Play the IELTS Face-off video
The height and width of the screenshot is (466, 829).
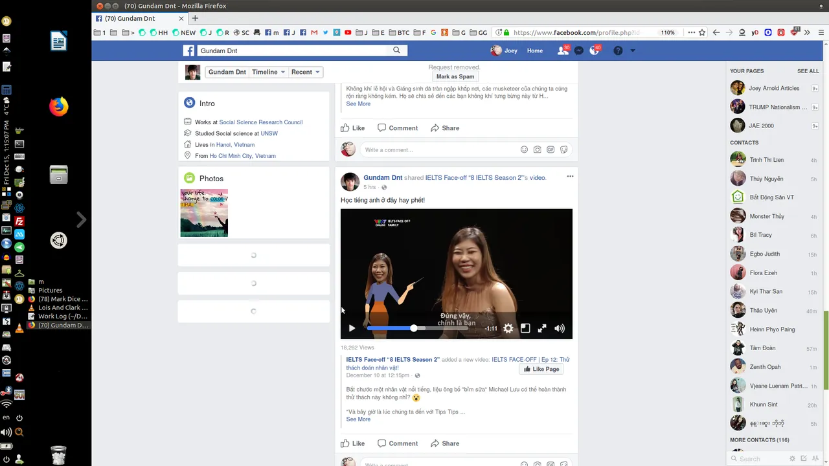pyautogui.click(x=352, y=328)
